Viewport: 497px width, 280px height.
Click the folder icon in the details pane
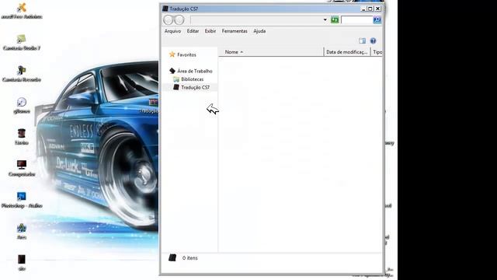(172, 257)
